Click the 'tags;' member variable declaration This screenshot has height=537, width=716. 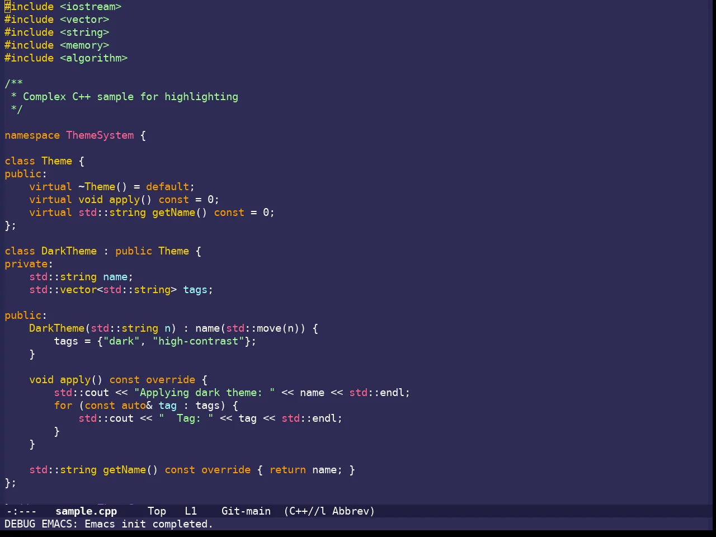click(198, 290)
